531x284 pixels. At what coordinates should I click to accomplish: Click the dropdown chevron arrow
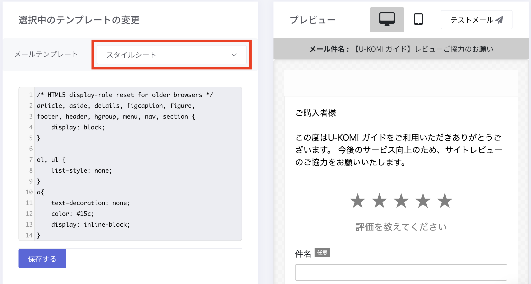tap(234, 55)
